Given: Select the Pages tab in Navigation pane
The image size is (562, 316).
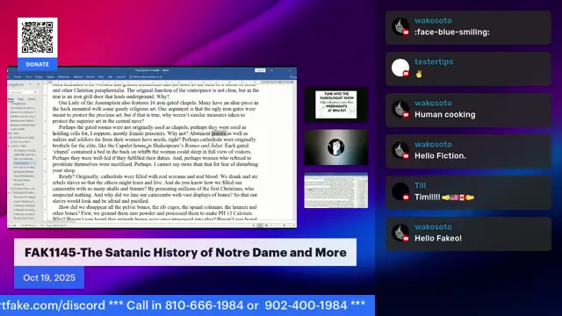Looking at the screenshot, I should coord(21,99).
